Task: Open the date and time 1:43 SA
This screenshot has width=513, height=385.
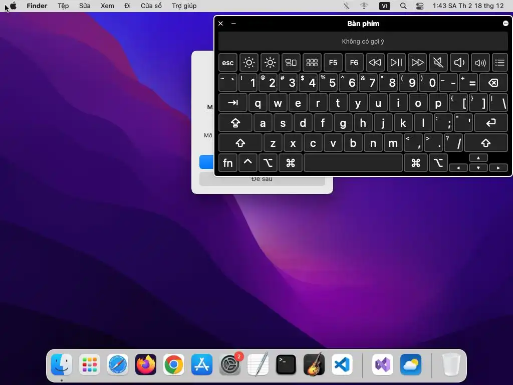Action: pyautogui.click(x=468, y=6)
